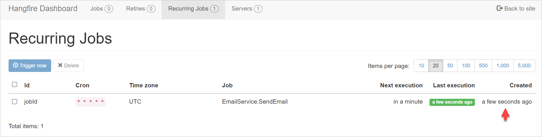This screenshot has height=137, width=542.
Task: Open the Retries tab
Action: (140, 9)
